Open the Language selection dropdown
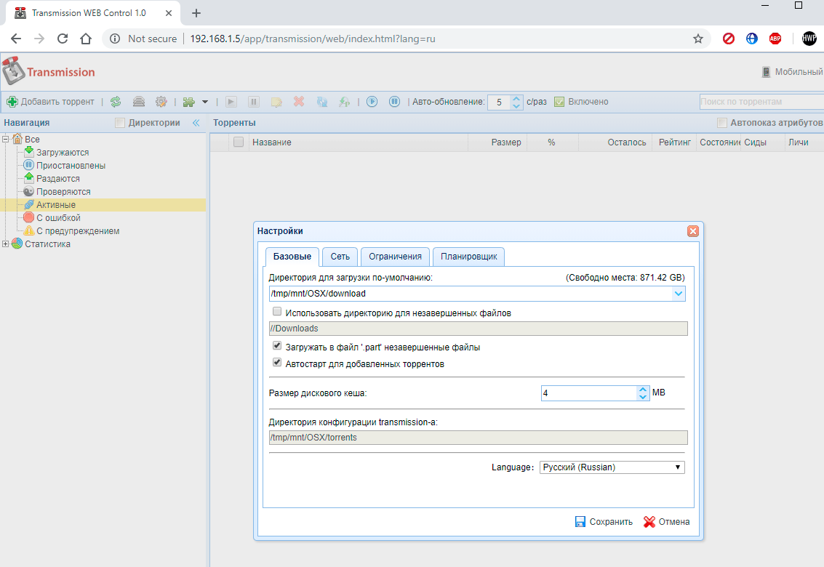 612,467
